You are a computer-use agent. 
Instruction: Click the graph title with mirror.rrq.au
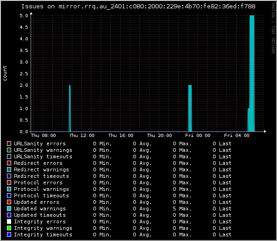(x=138, y=7)
